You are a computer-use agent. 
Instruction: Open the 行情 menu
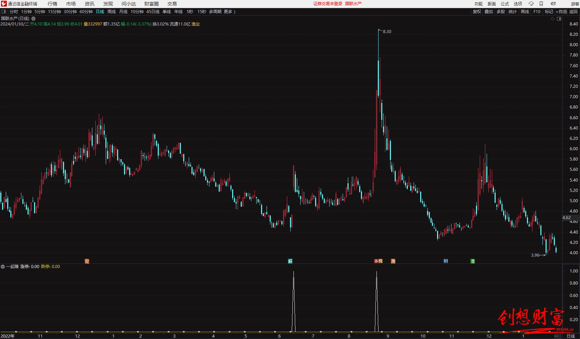click(52, 4)
